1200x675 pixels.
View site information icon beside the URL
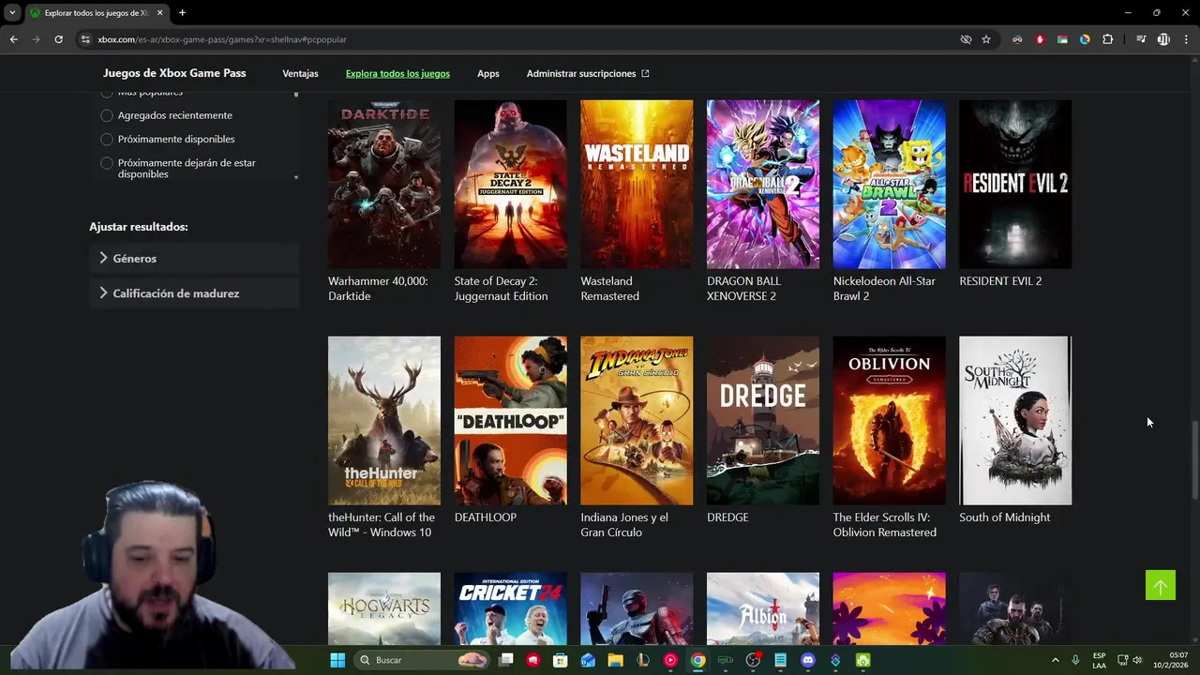[x=85, y=39]
